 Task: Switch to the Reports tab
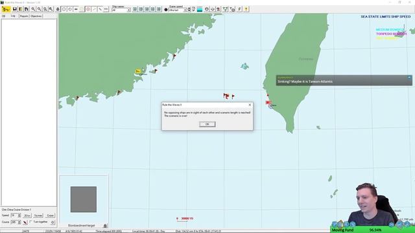coord(24,16)
